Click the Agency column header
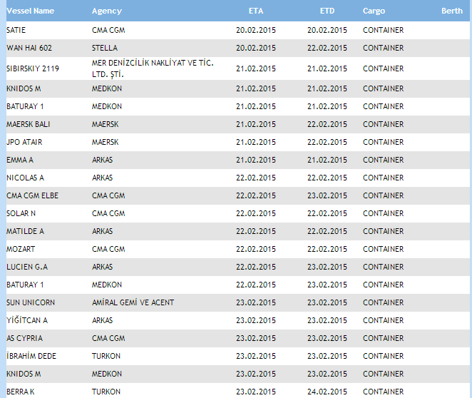 (107, 11)
